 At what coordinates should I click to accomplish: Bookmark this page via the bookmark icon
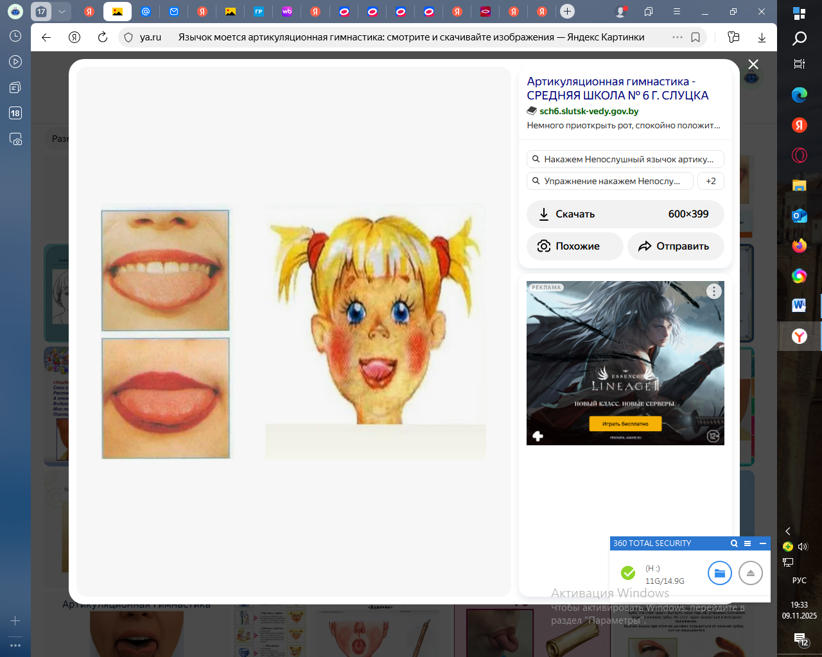pos(695,37)
